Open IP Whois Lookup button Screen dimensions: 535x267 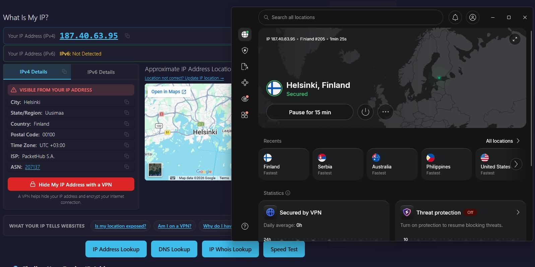click(x=230, y=249)
